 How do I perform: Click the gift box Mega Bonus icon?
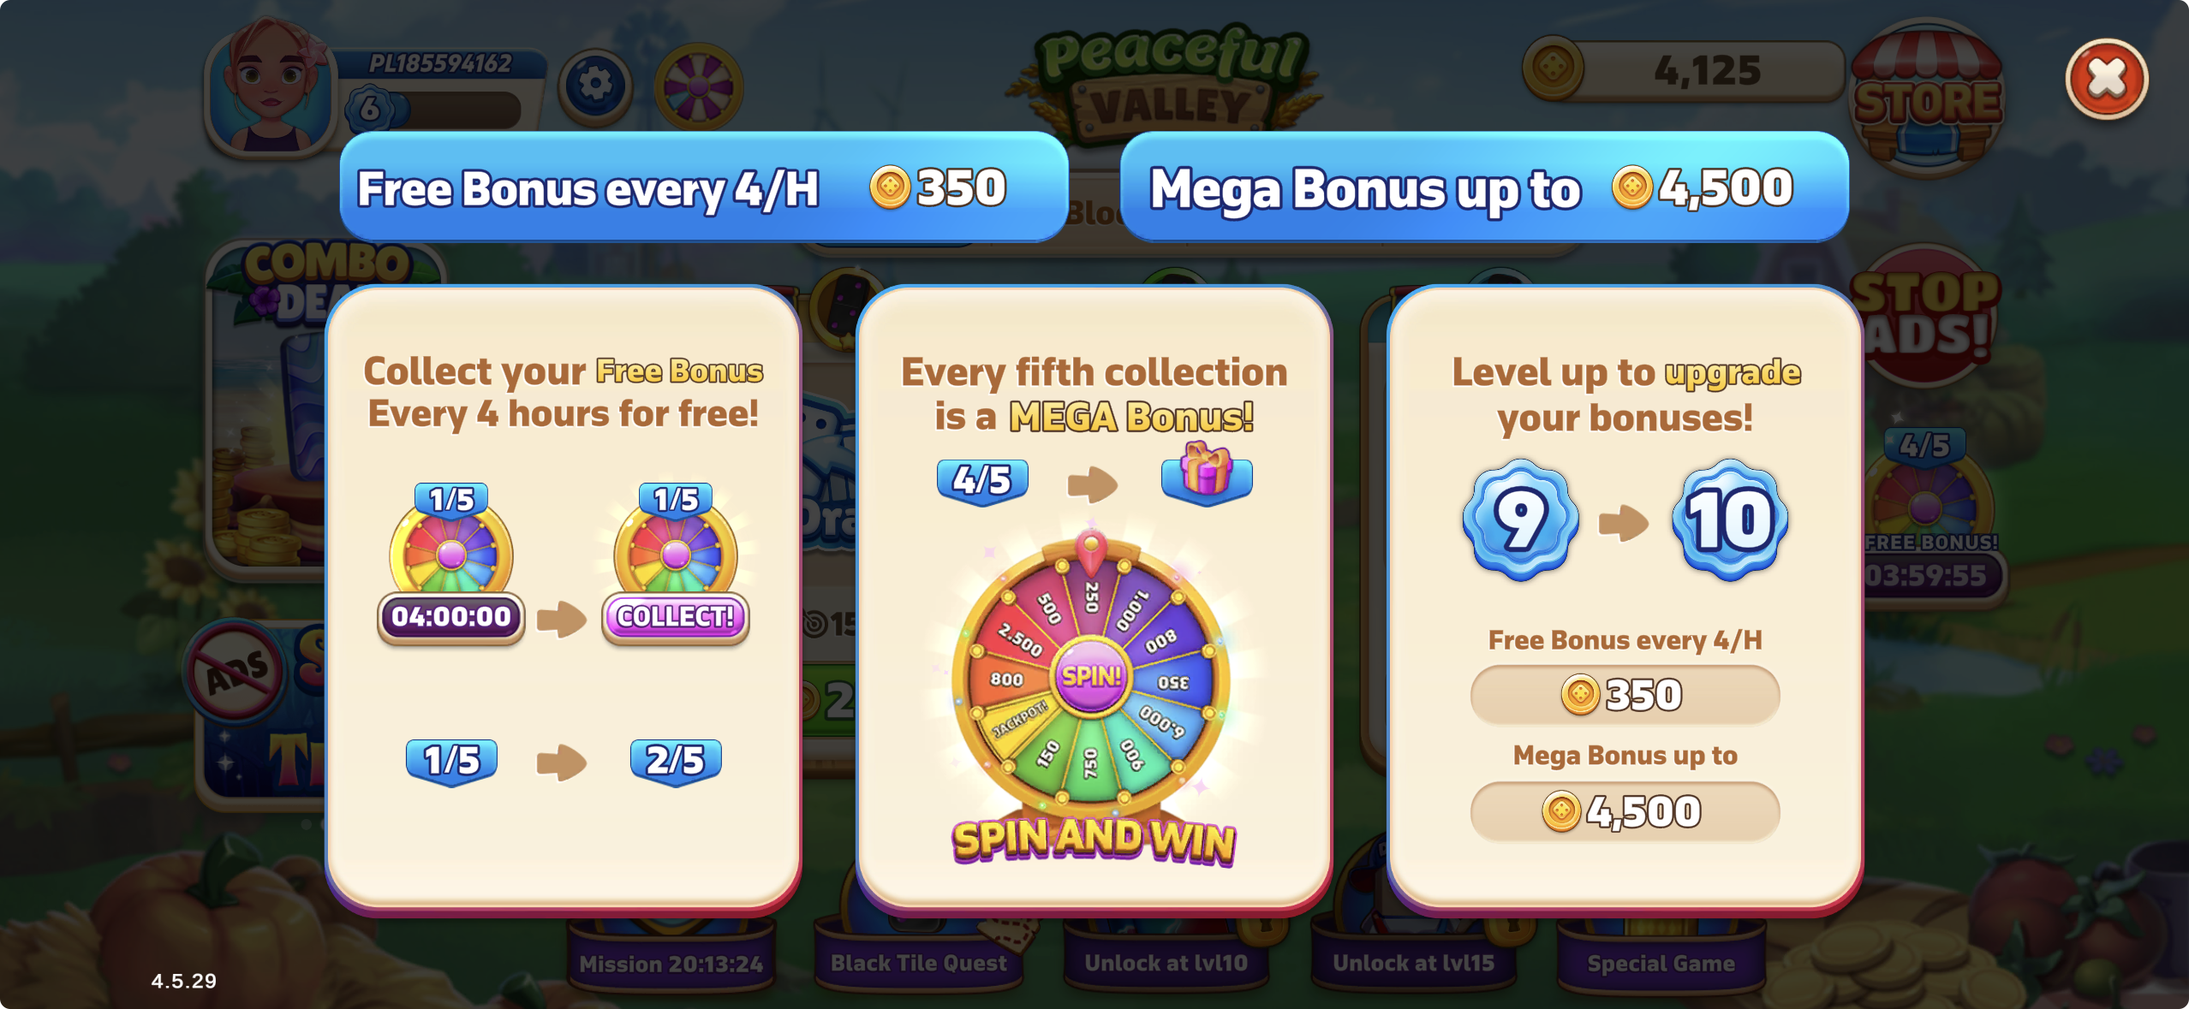(x=1207, y=473)
